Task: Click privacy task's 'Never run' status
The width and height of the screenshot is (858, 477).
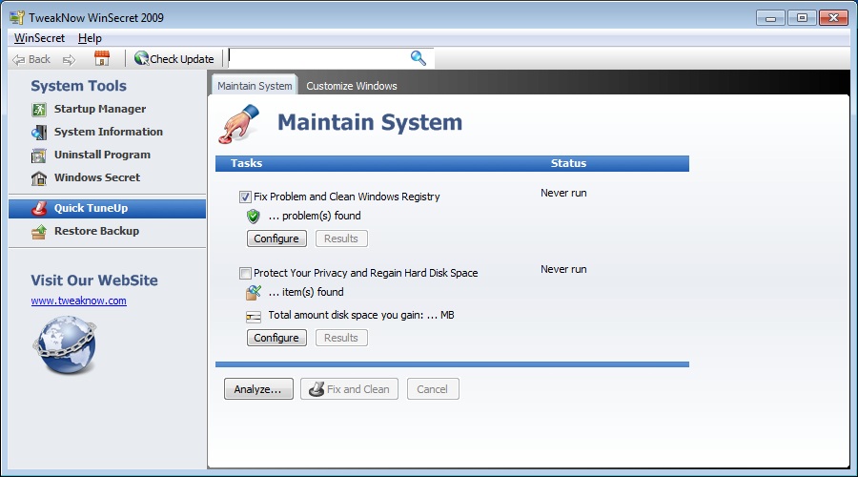Action: pyautogui.click(x=563, y=269)
